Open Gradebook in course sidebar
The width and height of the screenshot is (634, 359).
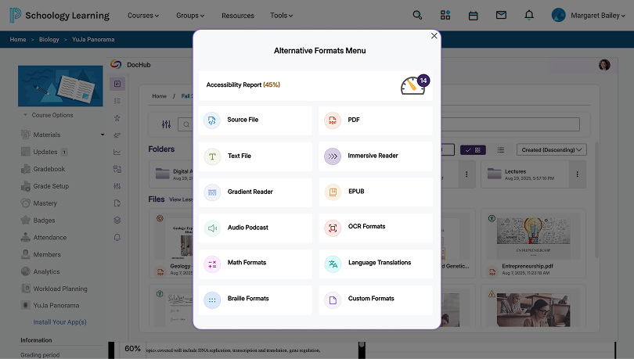pyautogui.click(x=43, y=169)
